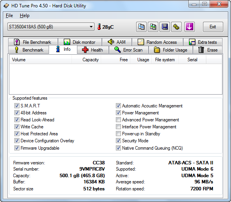Open Error Scan via magnifier icon

click(x=117, y=50)
